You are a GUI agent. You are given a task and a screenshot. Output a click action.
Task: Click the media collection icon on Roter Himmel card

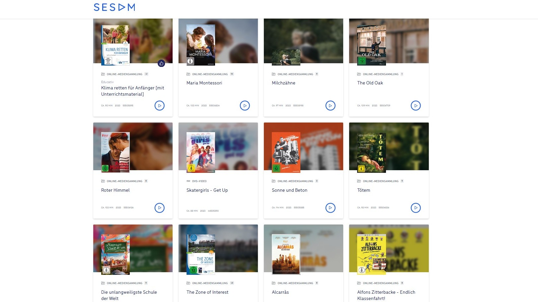click(103, 181)
